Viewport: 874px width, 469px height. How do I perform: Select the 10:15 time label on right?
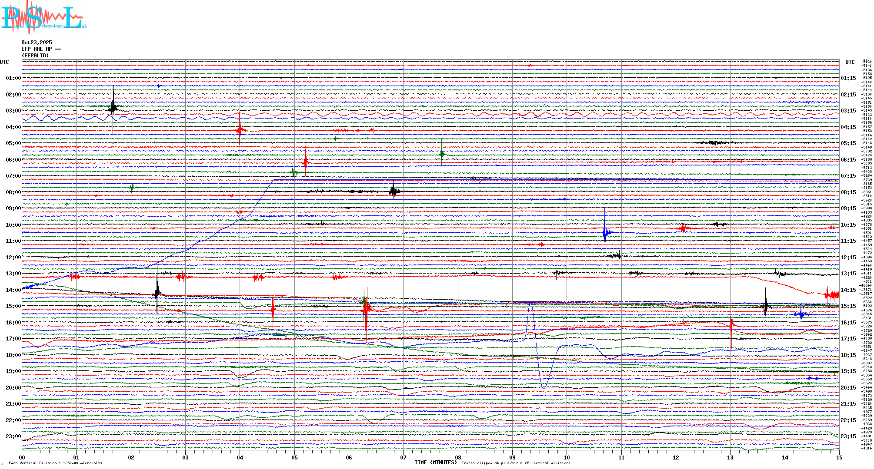[848, 225]
